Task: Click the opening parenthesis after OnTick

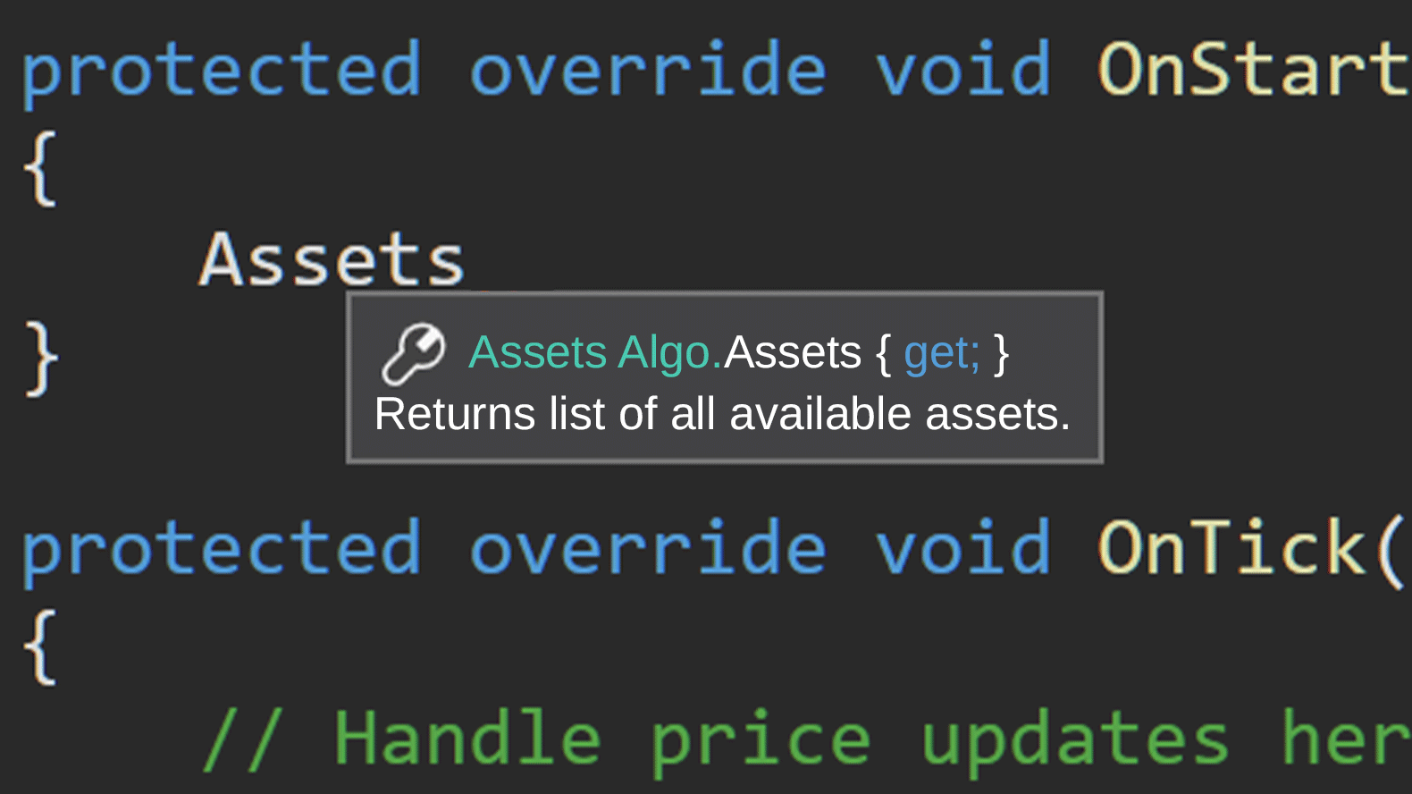Action: (1391, 550)
